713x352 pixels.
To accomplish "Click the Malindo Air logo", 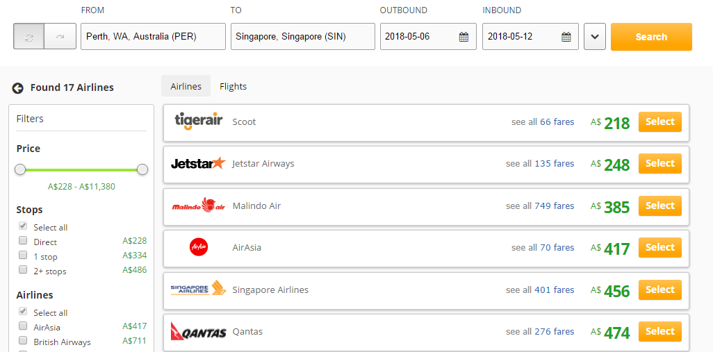I will tap(199, 206).
